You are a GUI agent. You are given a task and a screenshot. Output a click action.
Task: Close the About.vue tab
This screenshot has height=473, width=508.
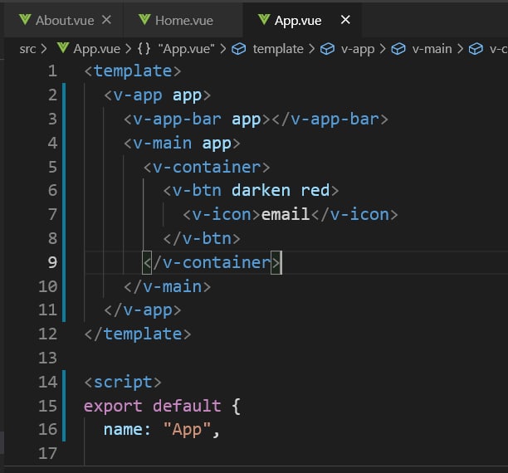tap(106, 20)
